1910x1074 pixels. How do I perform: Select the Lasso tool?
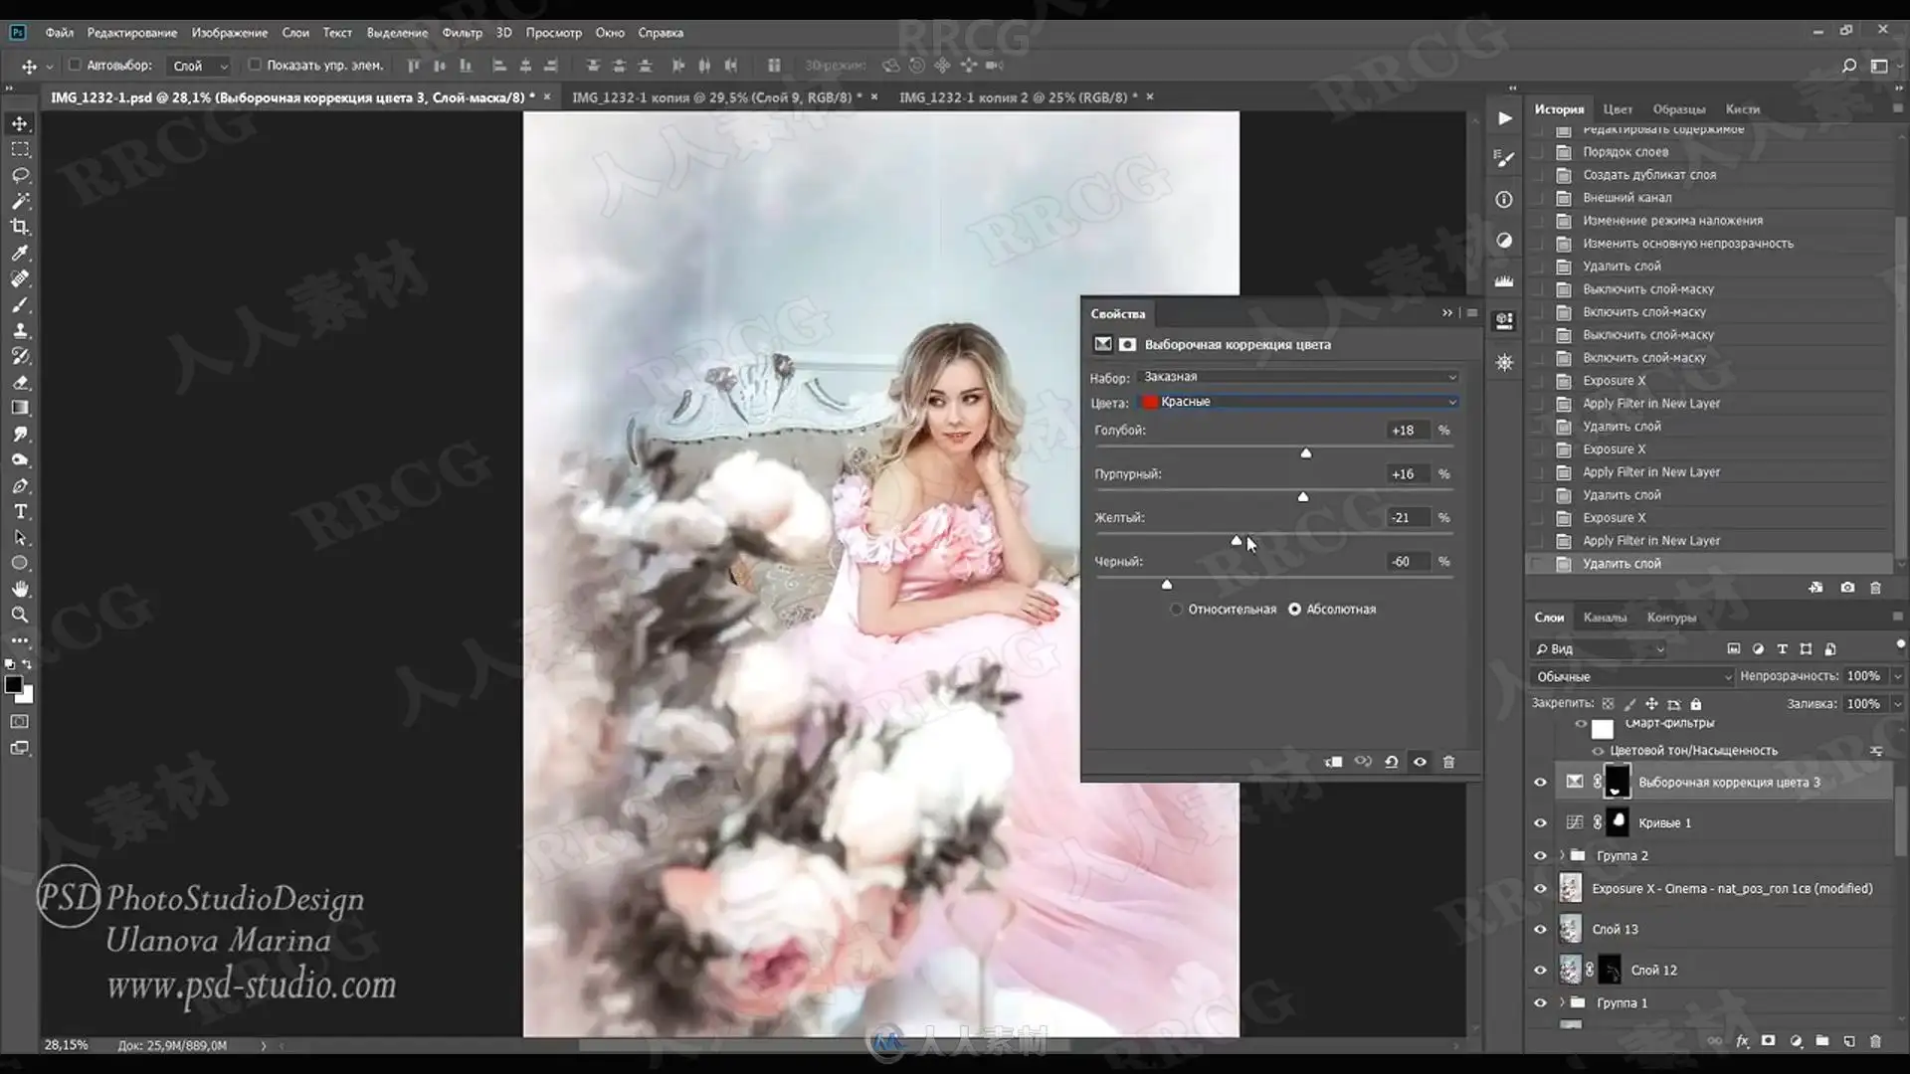click(x=20, y=175)
